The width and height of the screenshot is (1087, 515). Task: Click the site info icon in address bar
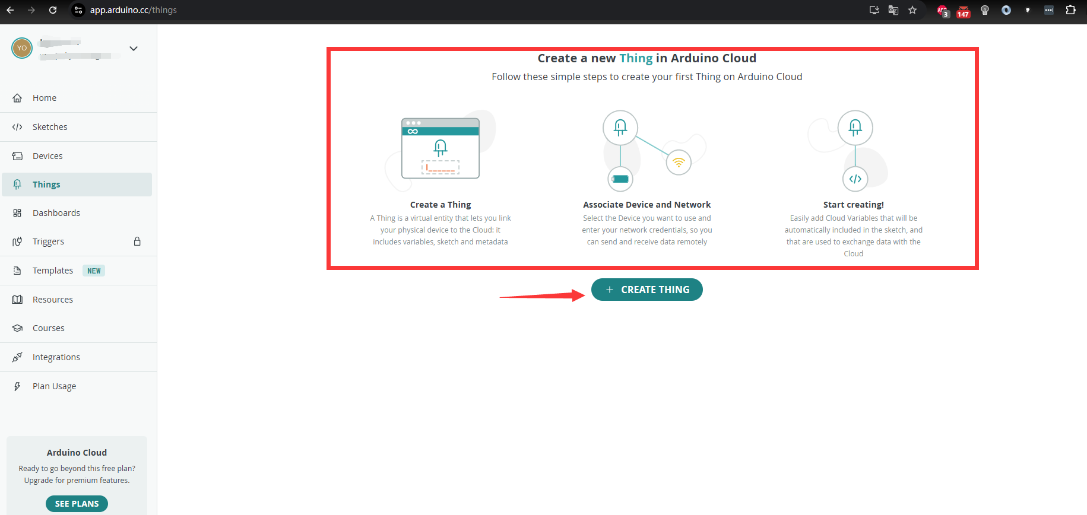(x=78, y=10)
